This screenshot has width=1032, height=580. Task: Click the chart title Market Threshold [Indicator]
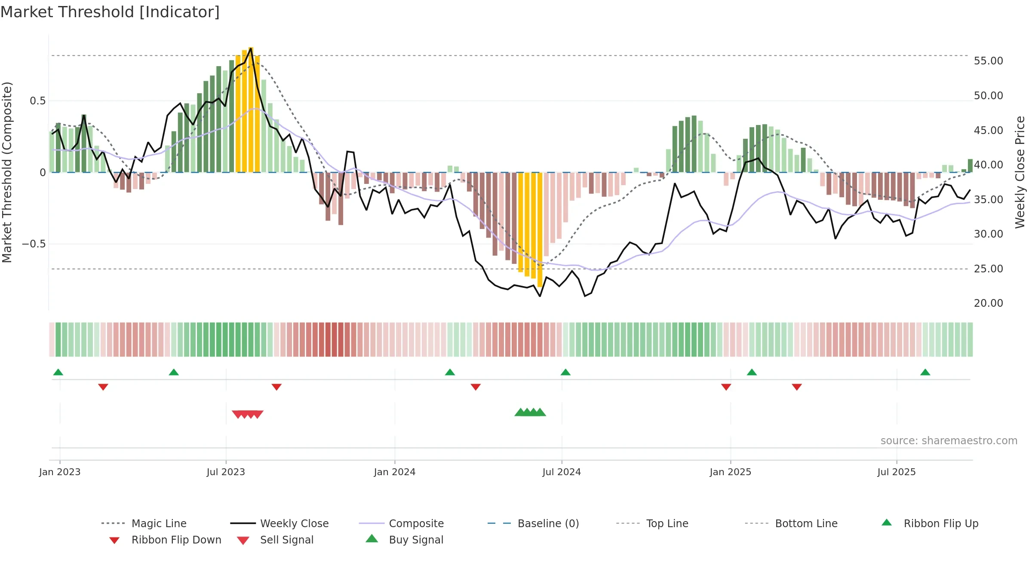click(x=110, y=12)
